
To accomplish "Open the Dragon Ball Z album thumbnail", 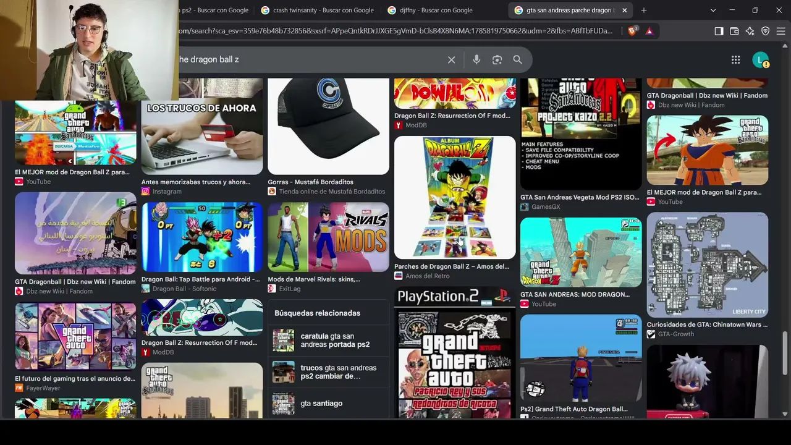I will (455, 197).
